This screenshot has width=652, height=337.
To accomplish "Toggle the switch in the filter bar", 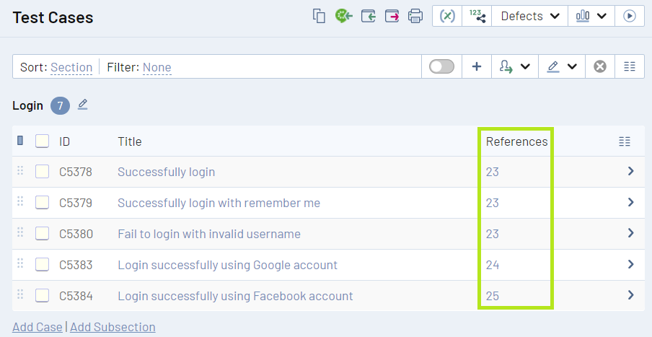I will pos(441,67).
